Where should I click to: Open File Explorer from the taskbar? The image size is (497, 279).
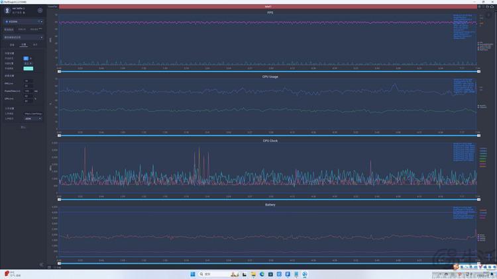(x=253, y=274)
